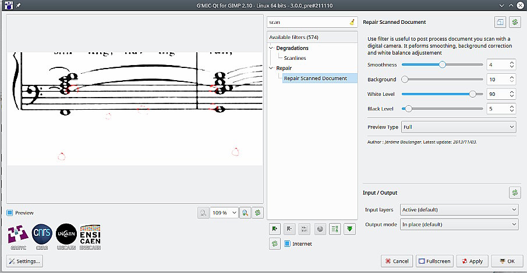Click the GIMP window menu icon
Screen dimensions: 527x273
coord(9,5)
